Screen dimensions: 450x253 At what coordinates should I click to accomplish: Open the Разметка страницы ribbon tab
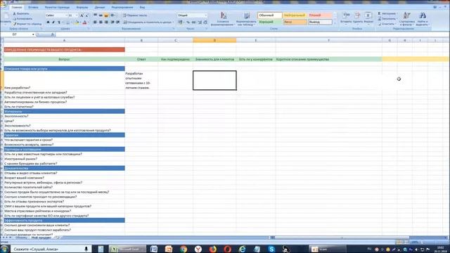click(57, 7)
